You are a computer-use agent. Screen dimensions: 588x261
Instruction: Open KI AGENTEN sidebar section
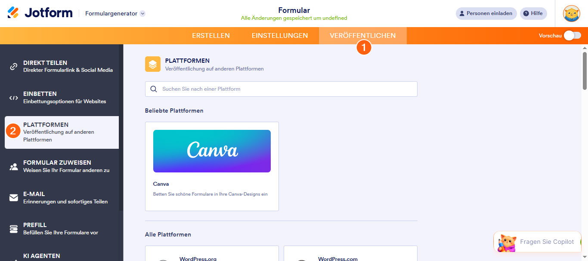[62, 256]
